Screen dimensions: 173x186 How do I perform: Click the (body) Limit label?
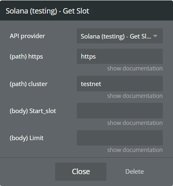pyautogui.click(x=27, y=138)
